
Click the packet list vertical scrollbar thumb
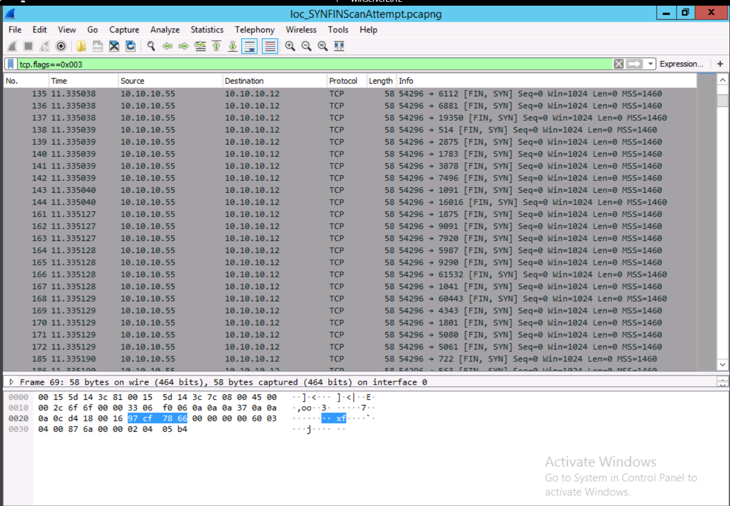(x=722, y=100)
